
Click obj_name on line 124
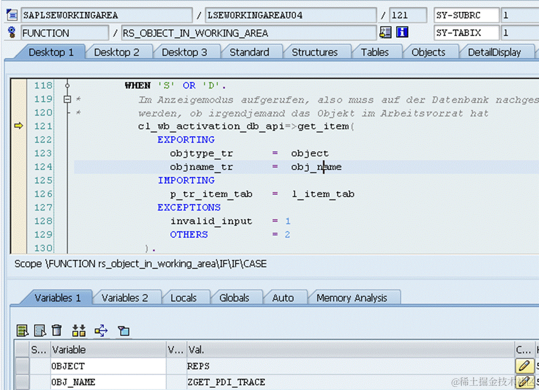click(316, 167)
